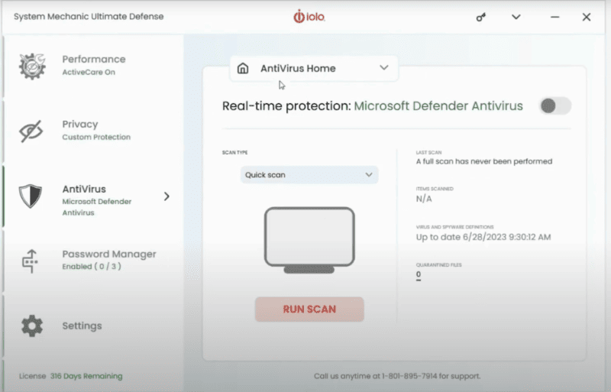This screenshot has width=611, height=392.
Task: Expand the AntiVirus section arrow
Action: 166,196
